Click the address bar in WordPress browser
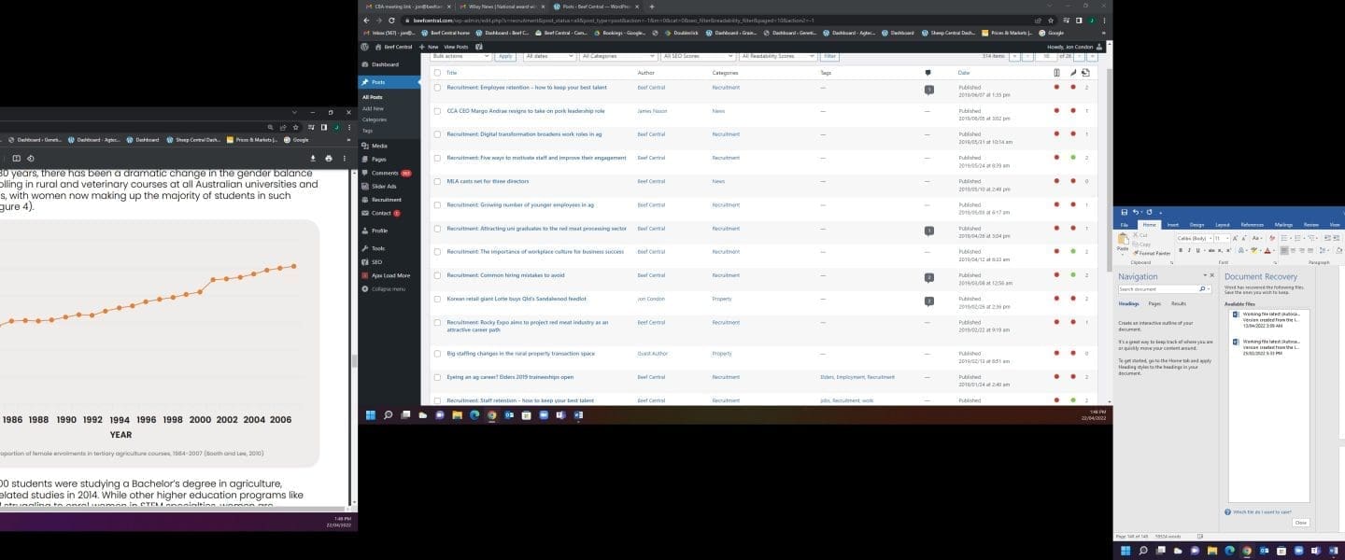The width and height of the screenshot is (1345, 560). (719, 20)
